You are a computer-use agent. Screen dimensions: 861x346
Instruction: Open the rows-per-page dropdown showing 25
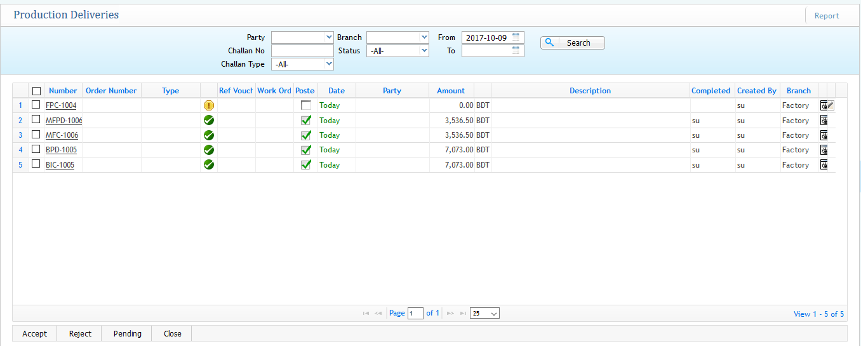click(484, 313)
